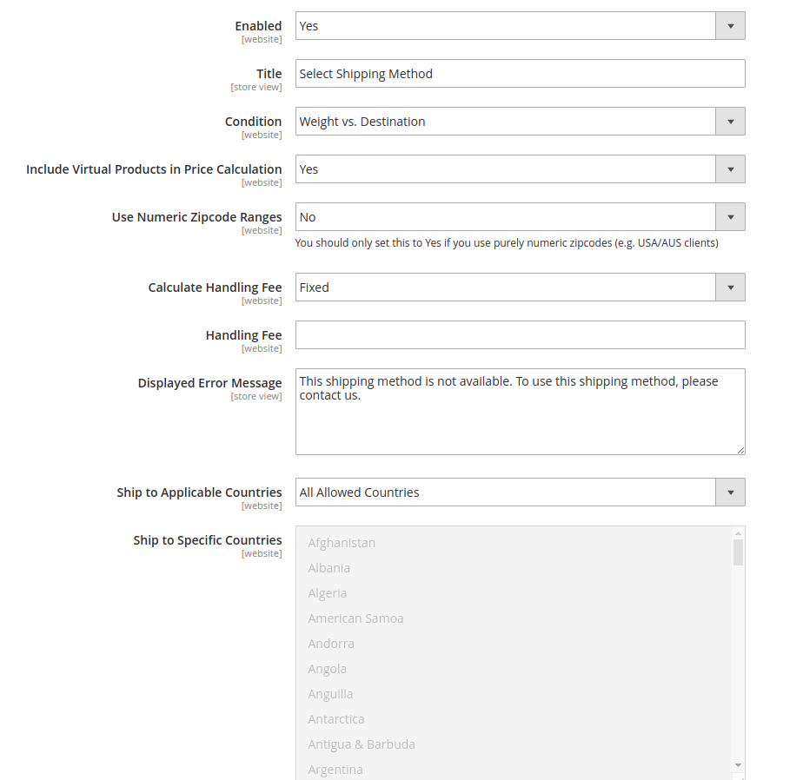Open the Condition dropdown arrow
This screenshot has height=780, width=803.
click(731, 121)
